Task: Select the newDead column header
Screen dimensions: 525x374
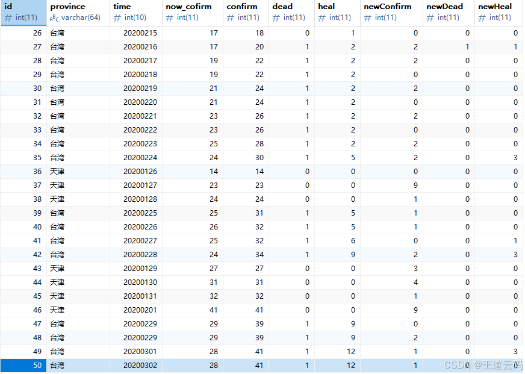Action: click(x=449, y=13)
